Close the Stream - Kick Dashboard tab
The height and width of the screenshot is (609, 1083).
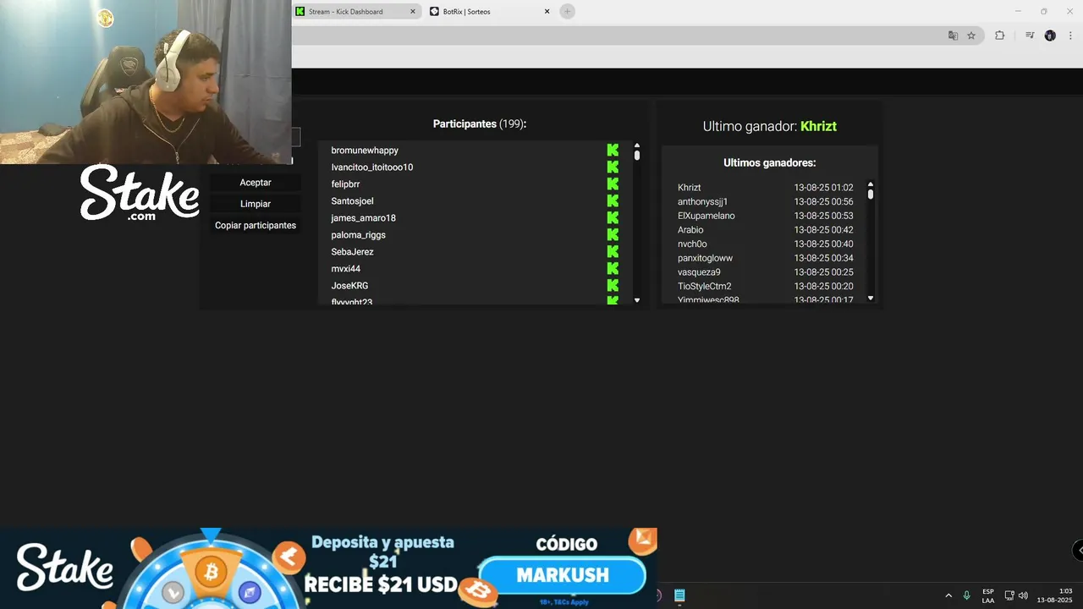tap(413, 12)
